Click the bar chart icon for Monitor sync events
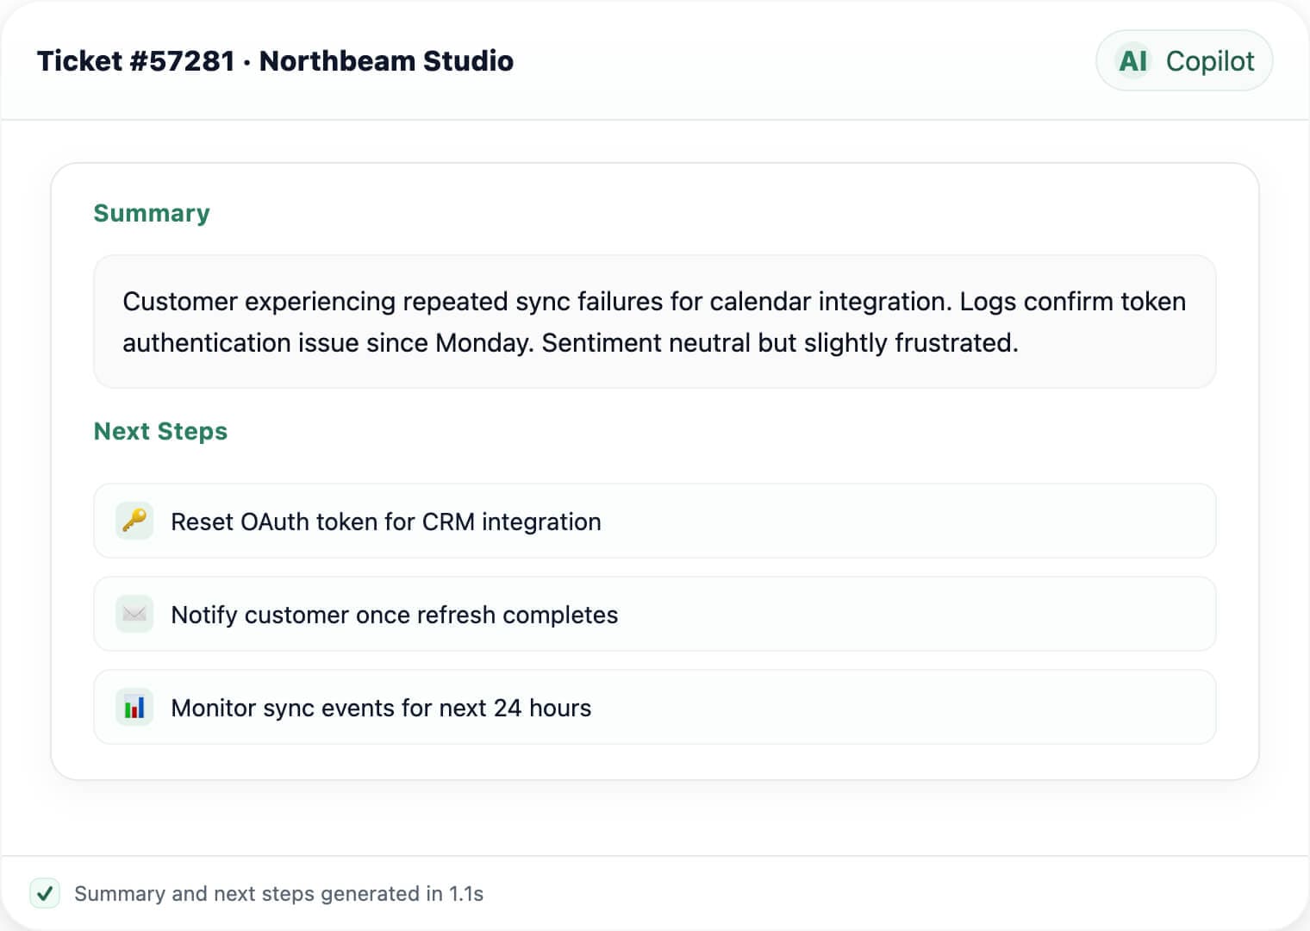 [x=134, y=707]
